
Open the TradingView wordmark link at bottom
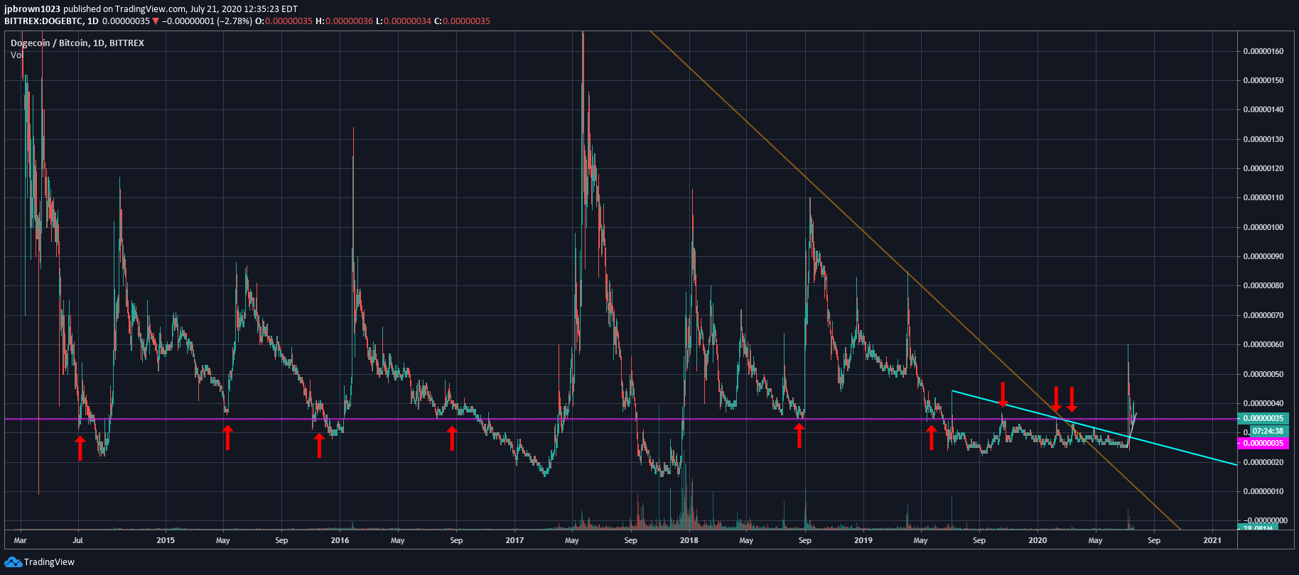point(49,562)
